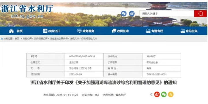Open the 政务公开 menu item

click(x=54, y=31)
